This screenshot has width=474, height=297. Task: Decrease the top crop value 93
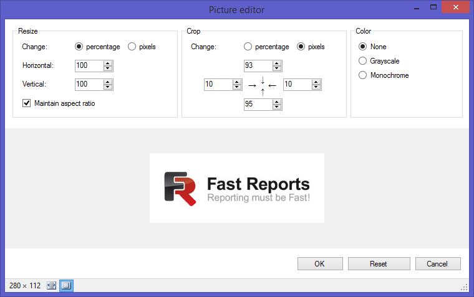276,68
